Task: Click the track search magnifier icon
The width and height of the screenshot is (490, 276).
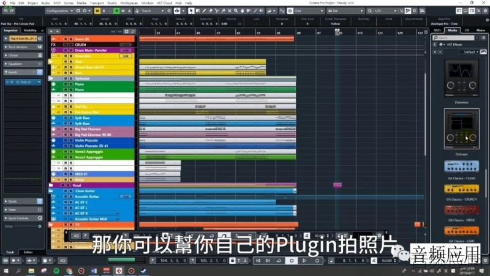Action: pyautogui.click(x=133, y=32)
